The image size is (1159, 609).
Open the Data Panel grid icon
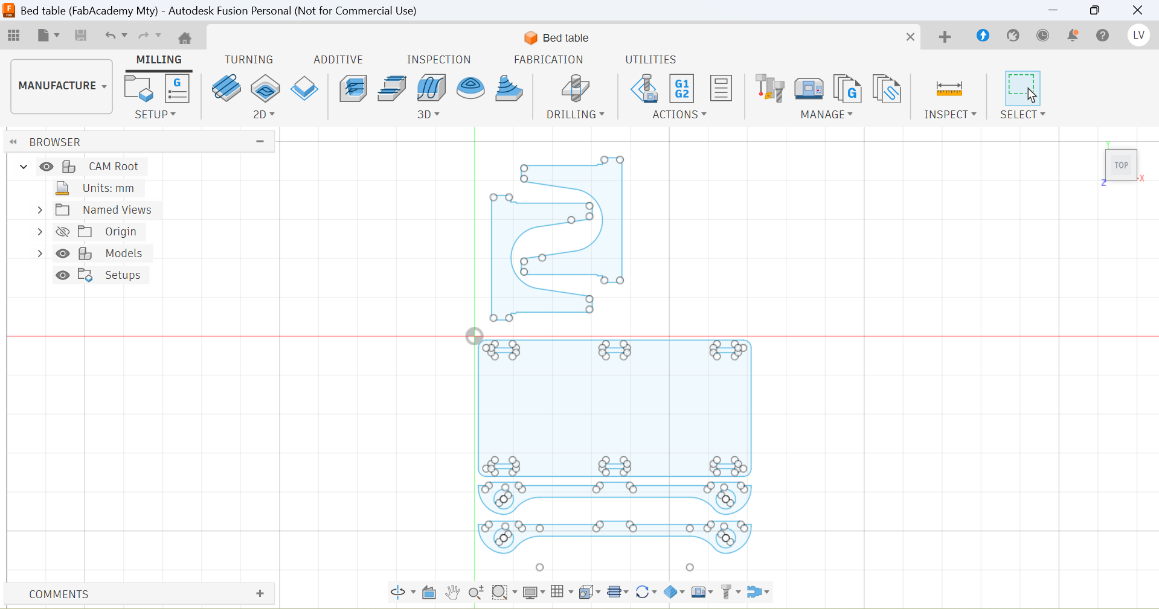coord(14,36)
